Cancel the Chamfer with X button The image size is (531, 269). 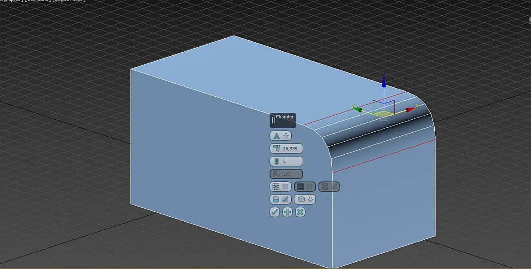[300, 212]
